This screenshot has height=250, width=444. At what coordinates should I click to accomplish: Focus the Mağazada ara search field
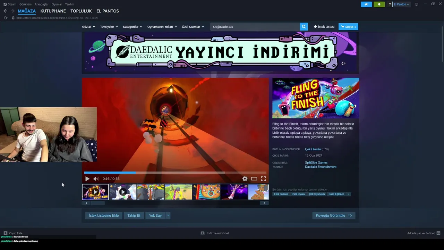coord(255,27)
